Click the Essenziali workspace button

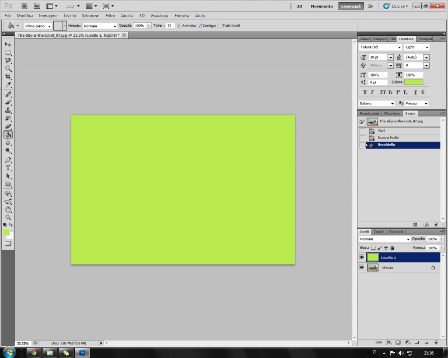point(351,7)
